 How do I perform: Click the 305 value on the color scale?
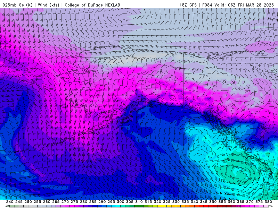click(130, 202)
